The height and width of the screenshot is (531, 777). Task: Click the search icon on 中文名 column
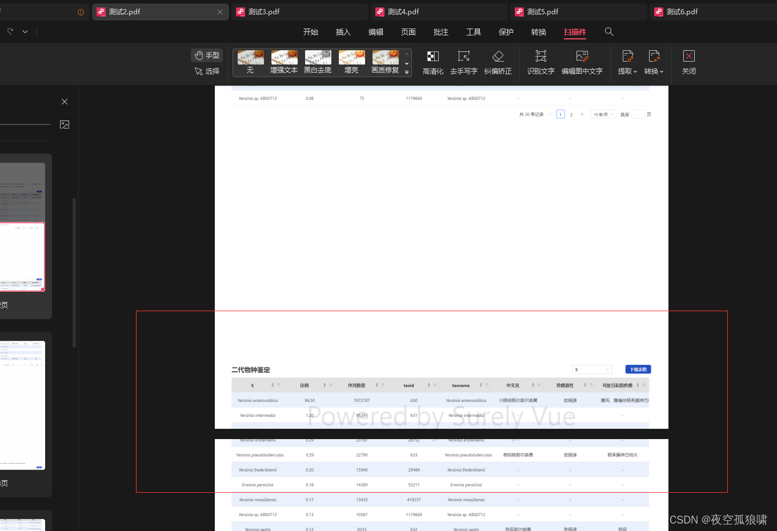point(539,385)
